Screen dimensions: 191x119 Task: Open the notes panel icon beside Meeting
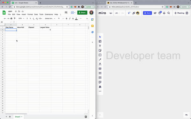187,13
